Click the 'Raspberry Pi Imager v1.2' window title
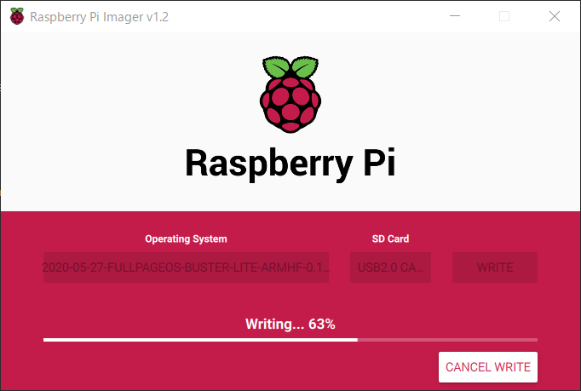The width and height of the screenshot is (581, 391). click(x=100, y=17)
